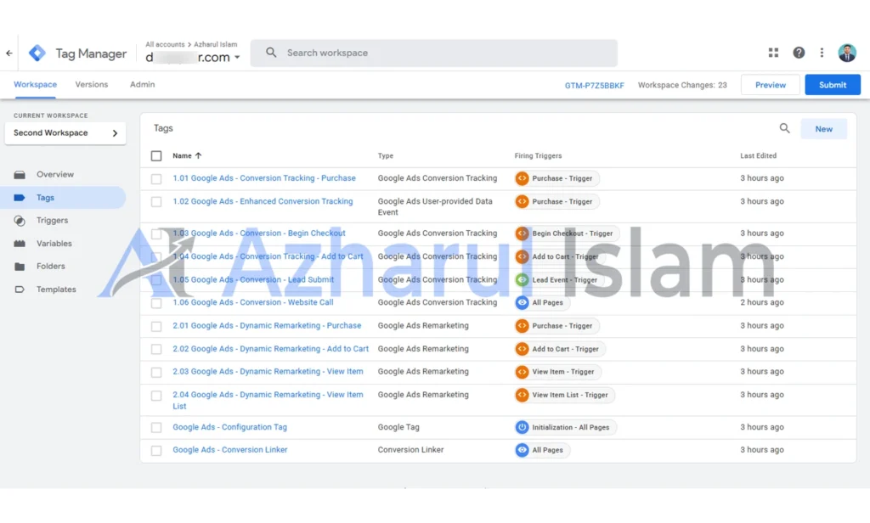Click the user profile avatar

847,53
